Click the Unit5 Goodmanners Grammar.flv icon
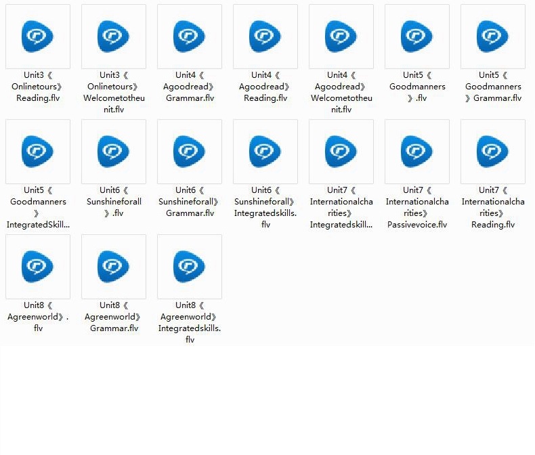The image size is (535, 455). 493,37
